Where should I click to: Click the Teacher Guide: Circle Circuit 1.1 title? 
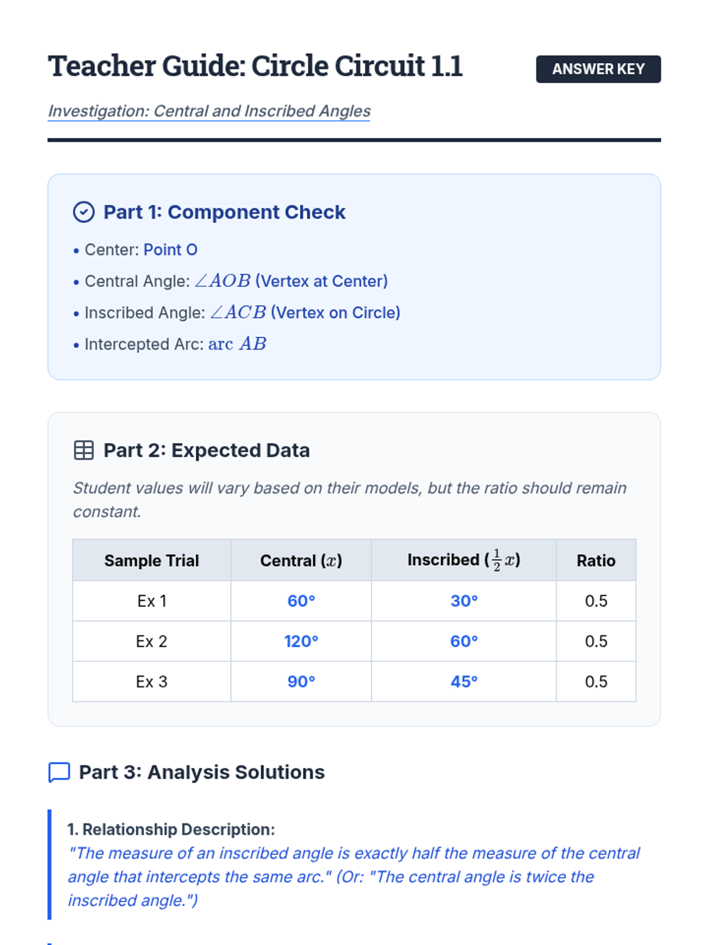point(255,66)
